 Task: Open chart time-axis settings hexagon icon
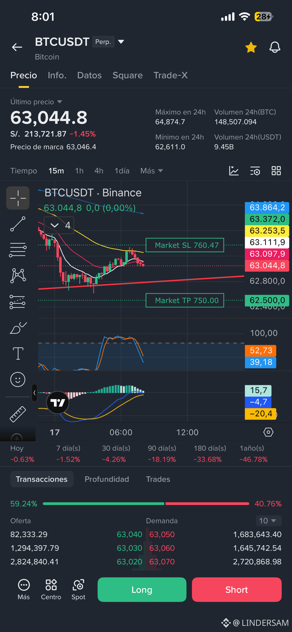268,432
